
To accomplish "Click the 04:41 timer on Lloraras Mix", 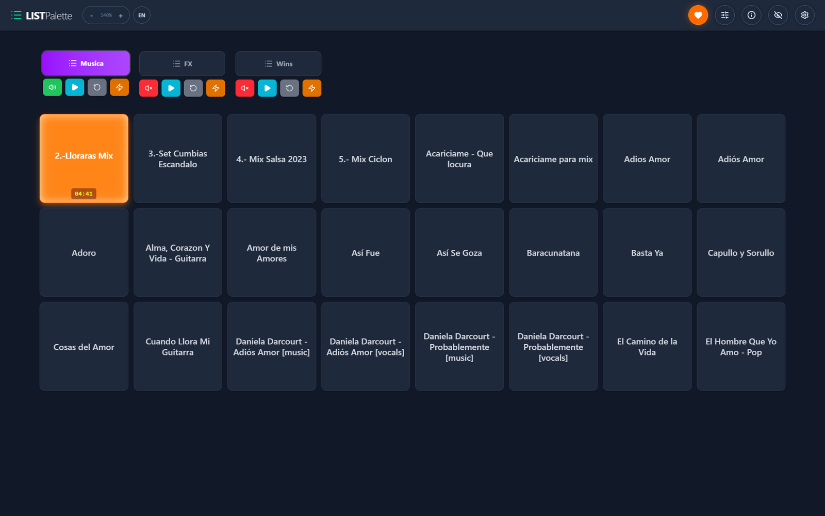I will click(x=84, y=193).
